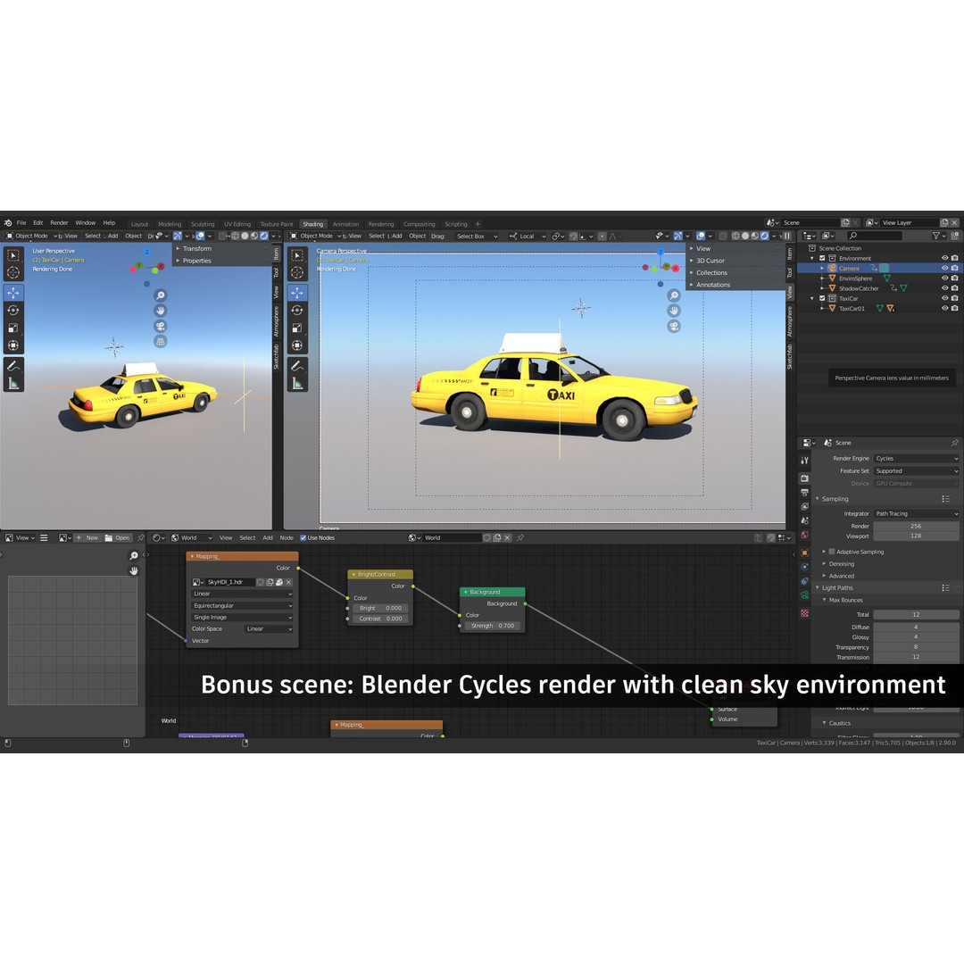
Task: Expand 3D Cursor panel in camera viewport sidebar
Action: (711, 261)
